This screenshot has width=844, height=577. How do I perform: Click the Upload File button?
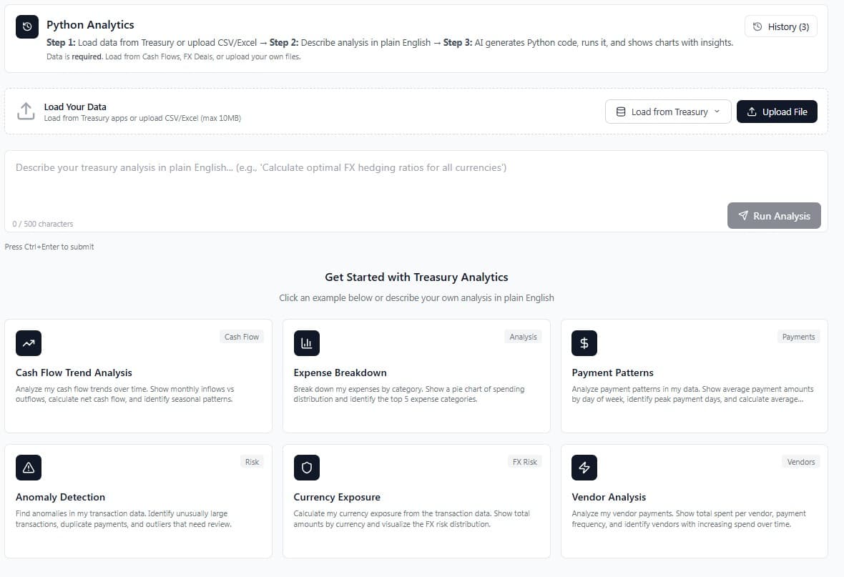tap(777, 112)
